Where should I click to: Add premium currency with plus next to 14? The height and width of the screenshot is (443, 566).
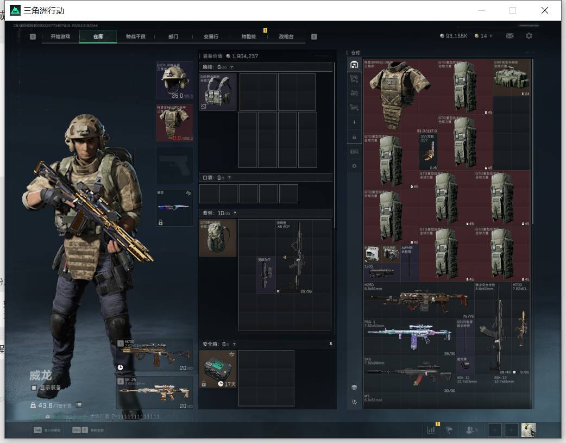(x=490, y=36)
